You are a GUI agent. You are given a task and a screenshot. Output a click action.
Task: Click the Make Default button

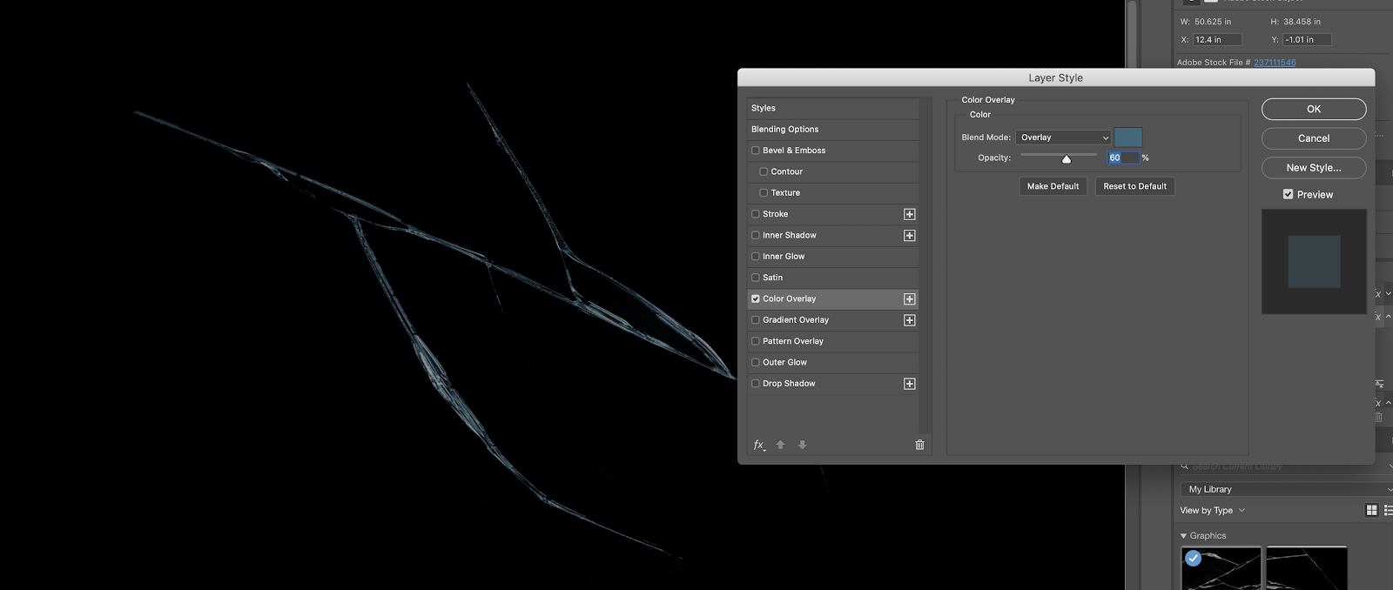click(1053, 186)
